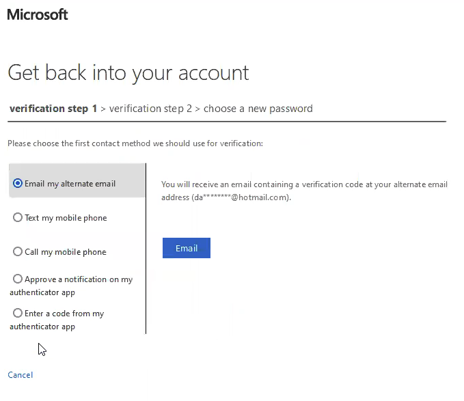Click the masked hotmail.com address text
Screen dimensions: 464x401
[241, 197]
